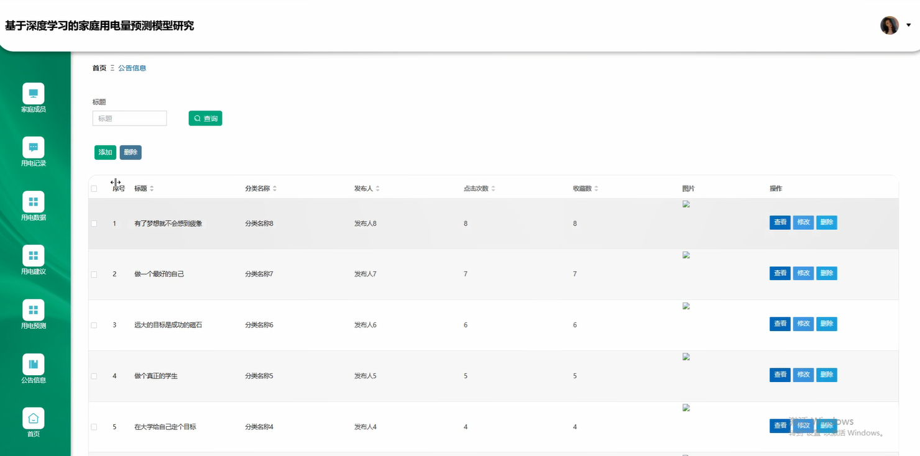Click the broken image in row 远大的目标是成功的磁石
Viewport: 920px width, 456px height.
coord(686,306)
